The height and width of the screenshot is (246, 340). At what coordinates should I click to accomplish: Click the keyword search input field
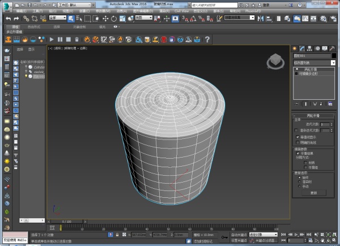click(x=214, y=5)
